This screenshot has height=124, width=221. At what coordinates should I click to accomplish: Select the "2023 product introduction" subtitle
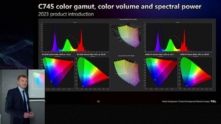[x=66, y=14]
